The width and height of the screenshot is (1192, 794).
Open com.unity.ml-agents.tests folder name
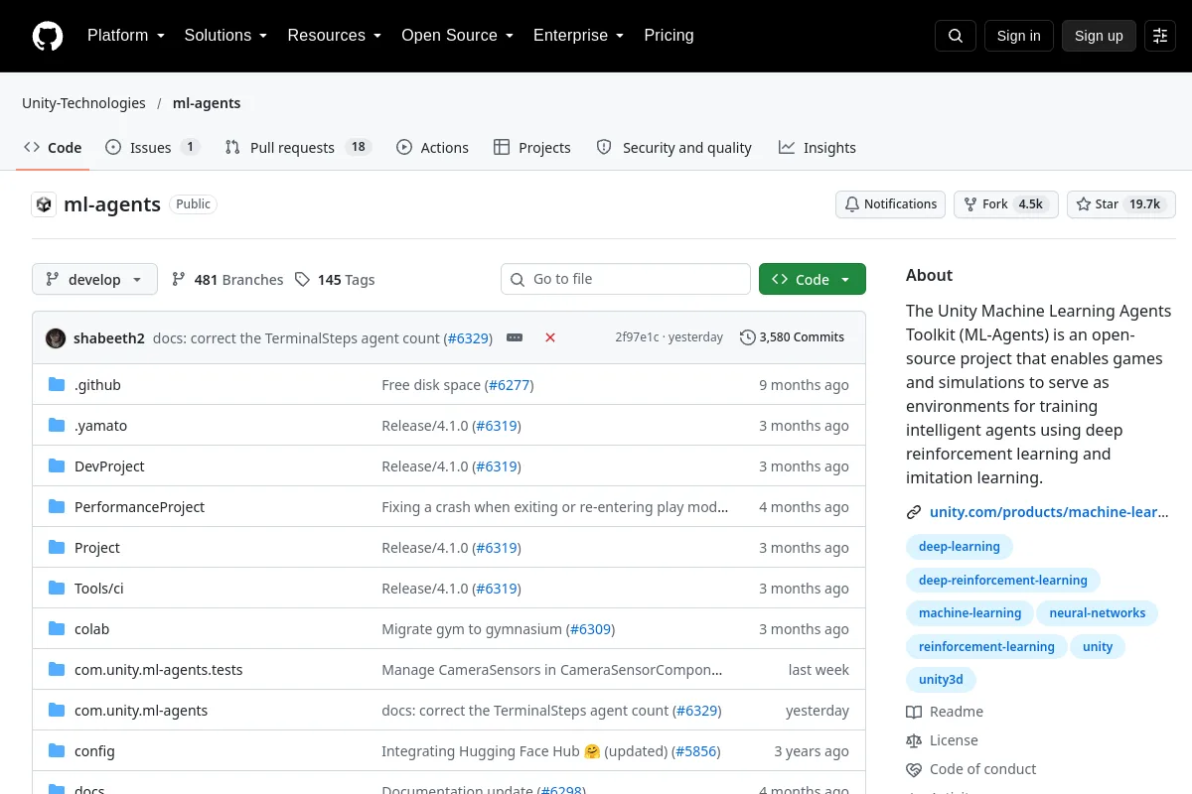coord(159,670)
